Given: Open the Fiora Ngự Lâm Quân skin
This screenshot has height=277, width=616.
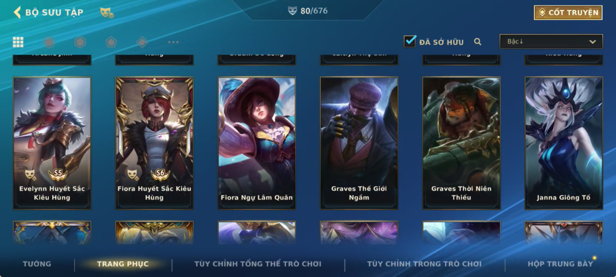Looking at the screenshot, I should click(x=256, y=143).
